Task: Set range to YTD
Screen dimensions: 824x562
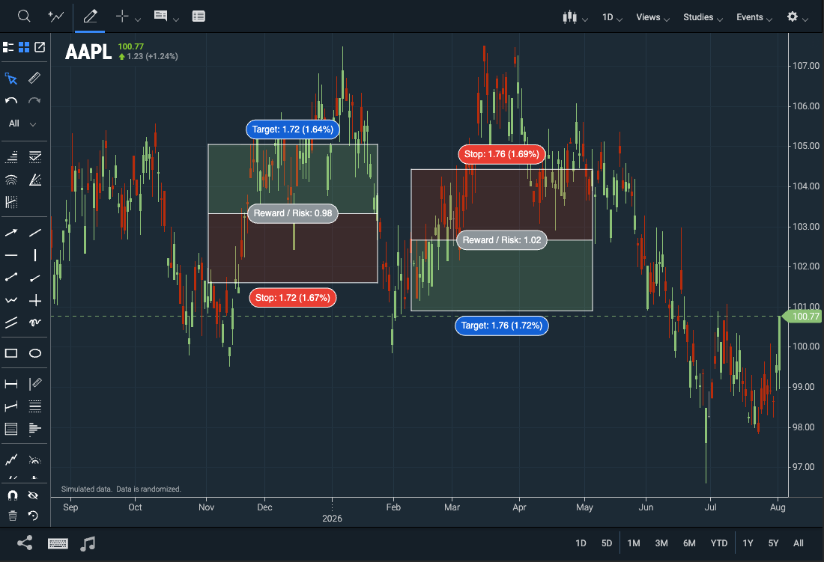Action: click(719, 543)
